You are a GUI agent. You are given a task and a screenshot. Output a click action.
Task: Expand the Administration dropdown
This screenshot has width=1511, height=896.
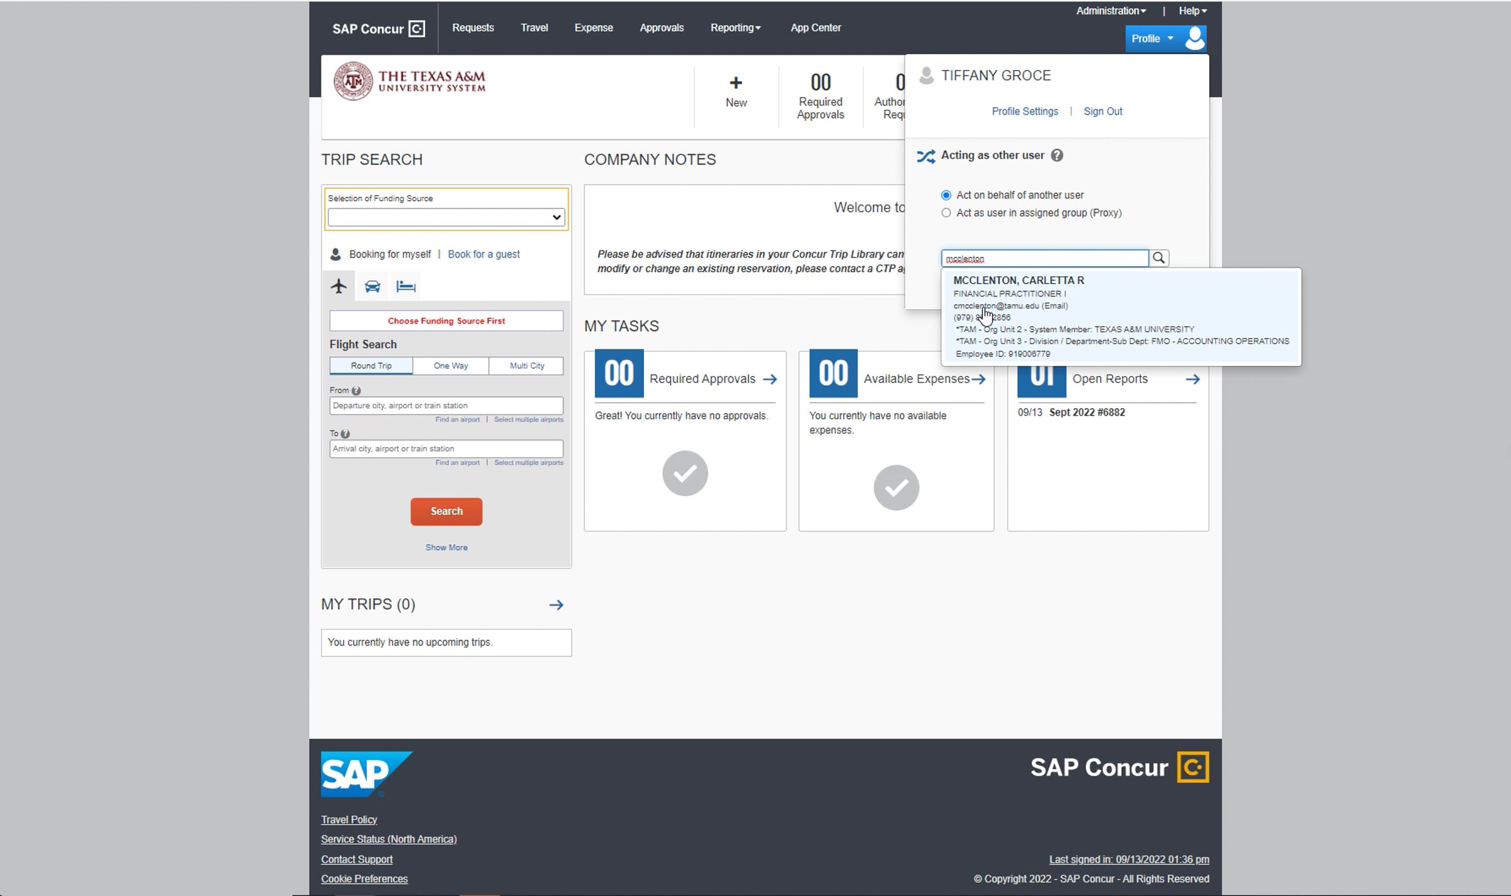(x=1111, y=11)
